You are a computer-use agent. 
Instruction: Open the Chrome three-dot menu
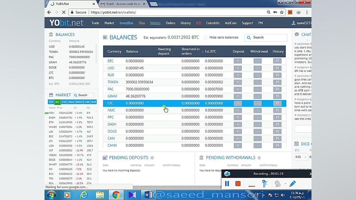click(307, 12)
